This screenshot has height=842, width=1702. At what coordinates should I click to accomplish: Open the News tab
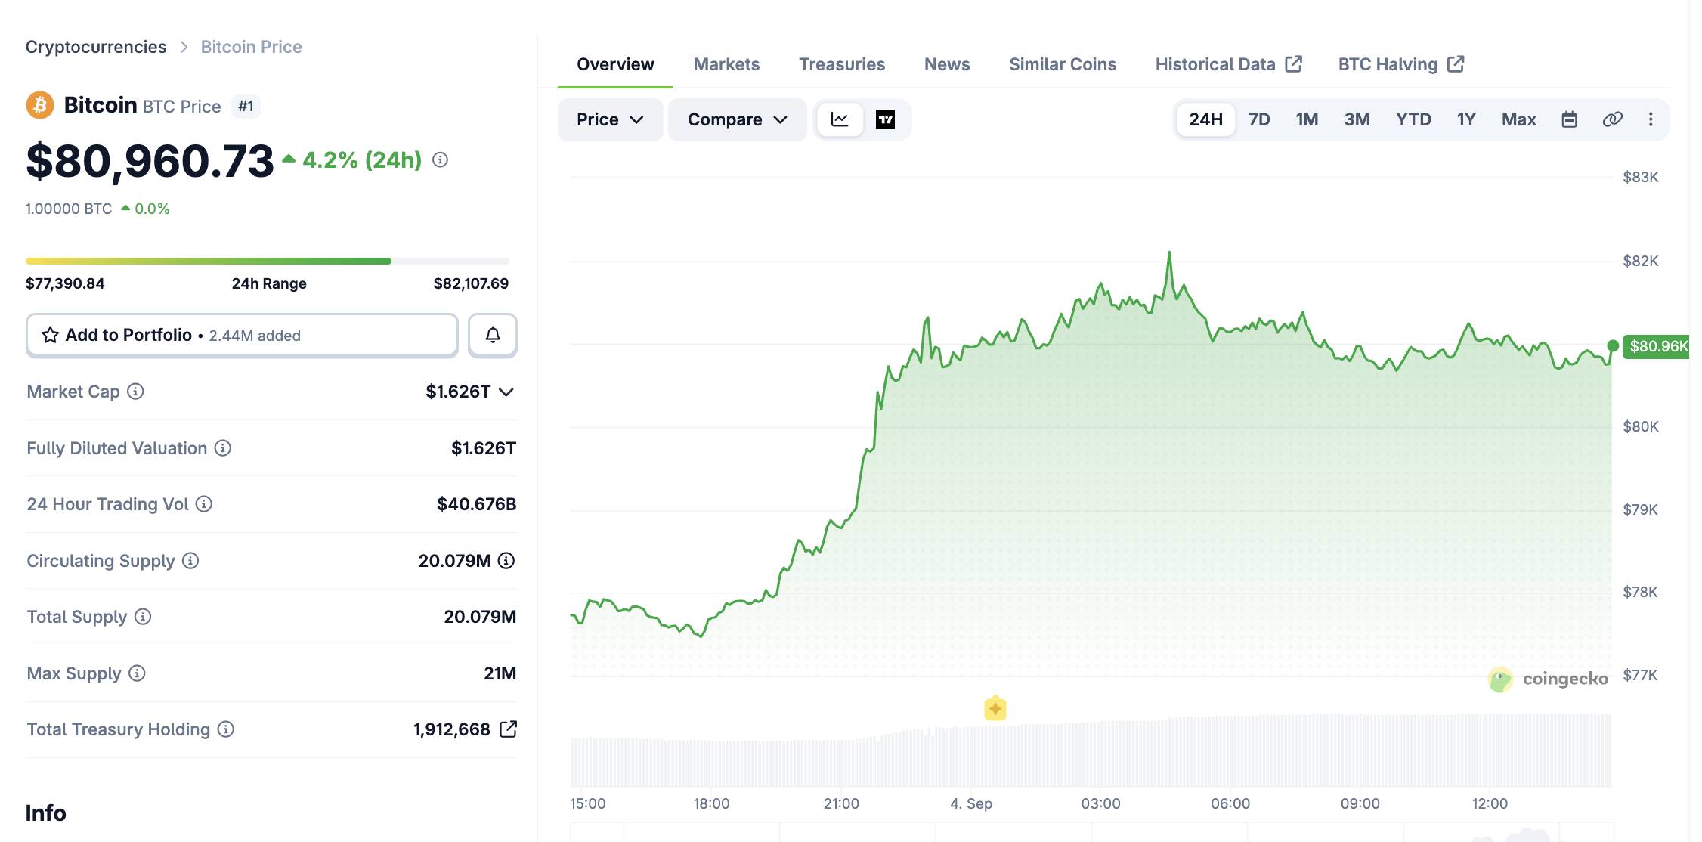coord(947,64)
